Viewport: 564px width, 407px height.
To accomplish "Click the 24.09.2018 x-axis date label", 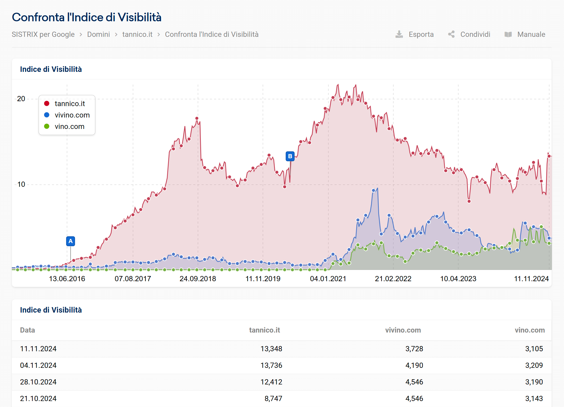I will click(x=198, y=279).
